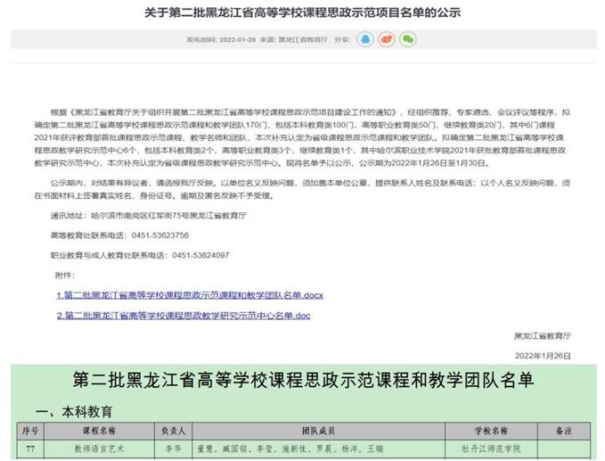Viewport: 605px width, 461px height.
Task: Click the address line 哈尔滨市南岗区红军街75号
Action: point(141,216)
